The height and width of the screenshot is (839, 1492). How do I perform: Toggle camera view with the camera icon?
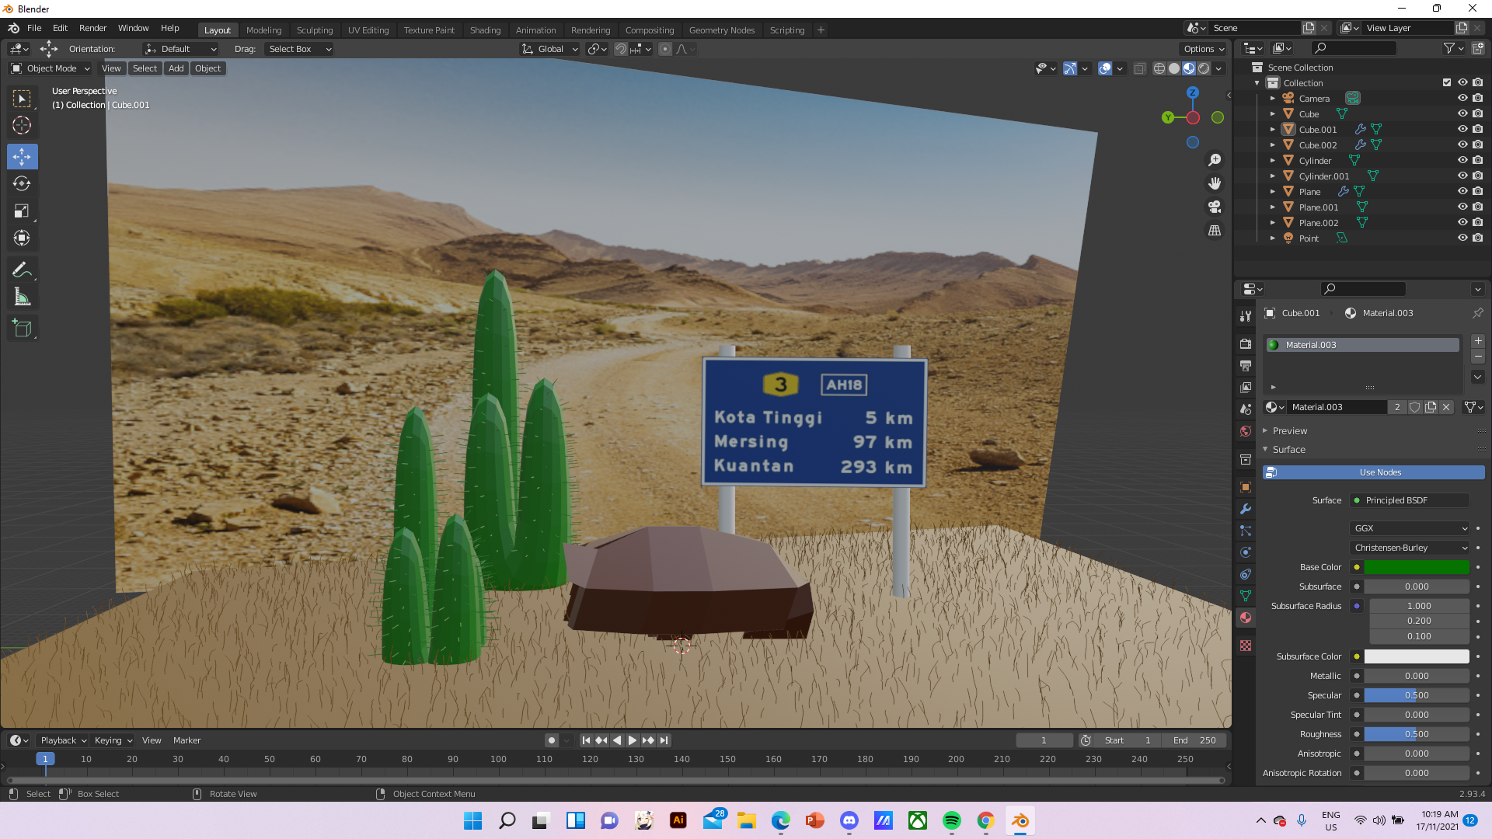(x=1215, y=207)
